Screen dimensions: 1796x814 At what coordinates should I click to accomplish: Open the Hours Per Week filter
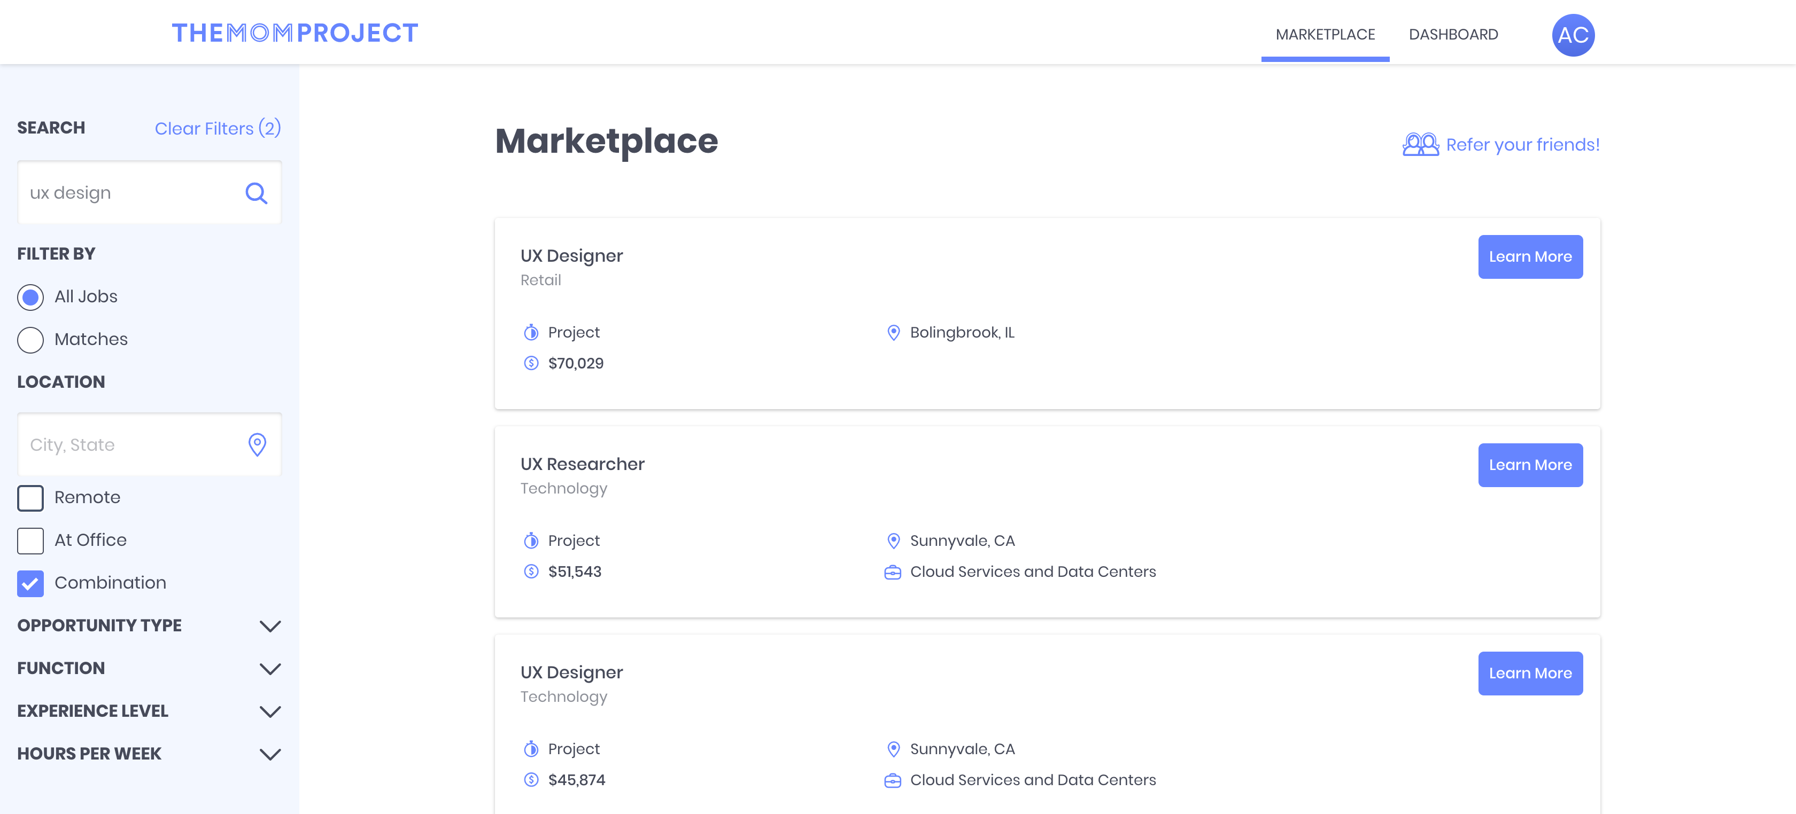click(x=270, y=754)
